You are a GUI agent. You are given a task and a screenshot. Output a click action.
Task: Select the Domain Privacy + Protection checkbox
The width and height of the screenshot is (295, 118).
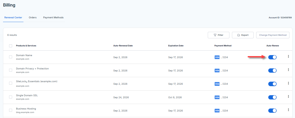(11, 70)
